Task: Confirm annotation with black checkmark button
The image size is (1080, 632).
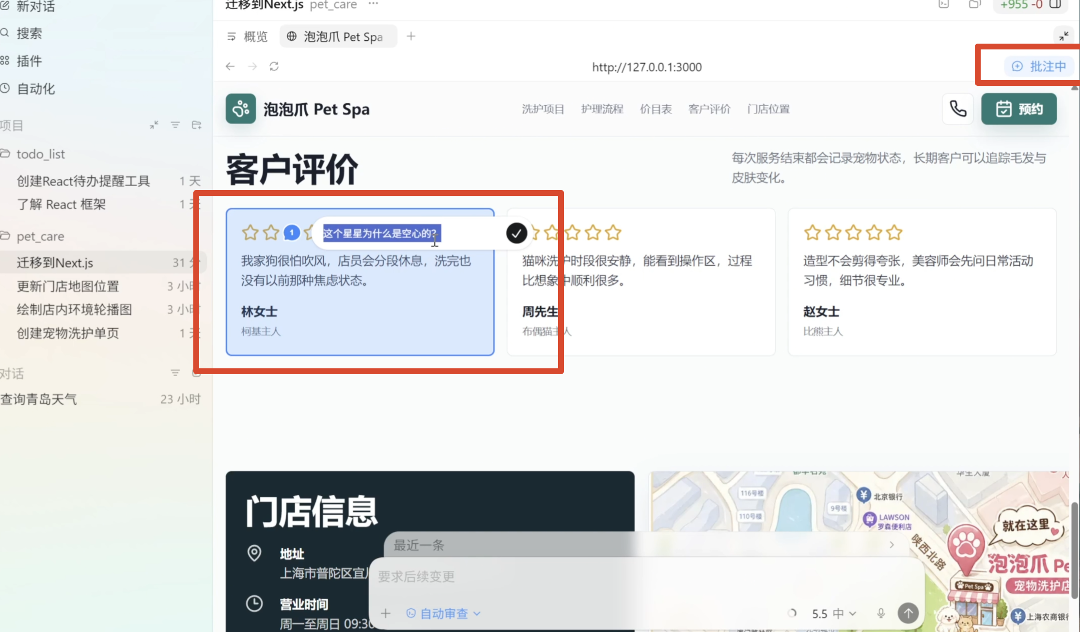Action: coord(517,233)
